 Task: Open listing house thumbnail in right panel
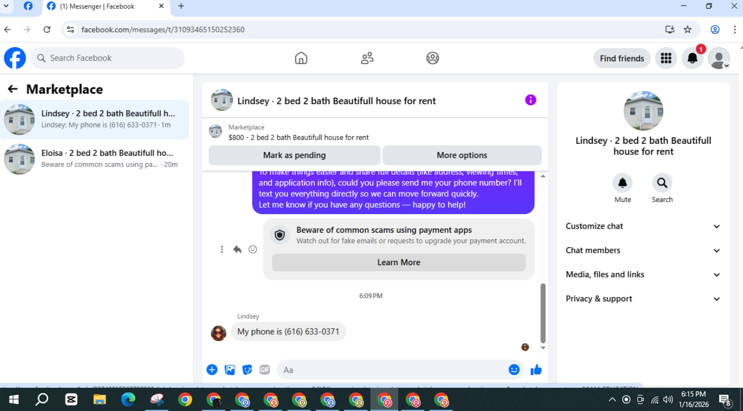tap(643, 111)
